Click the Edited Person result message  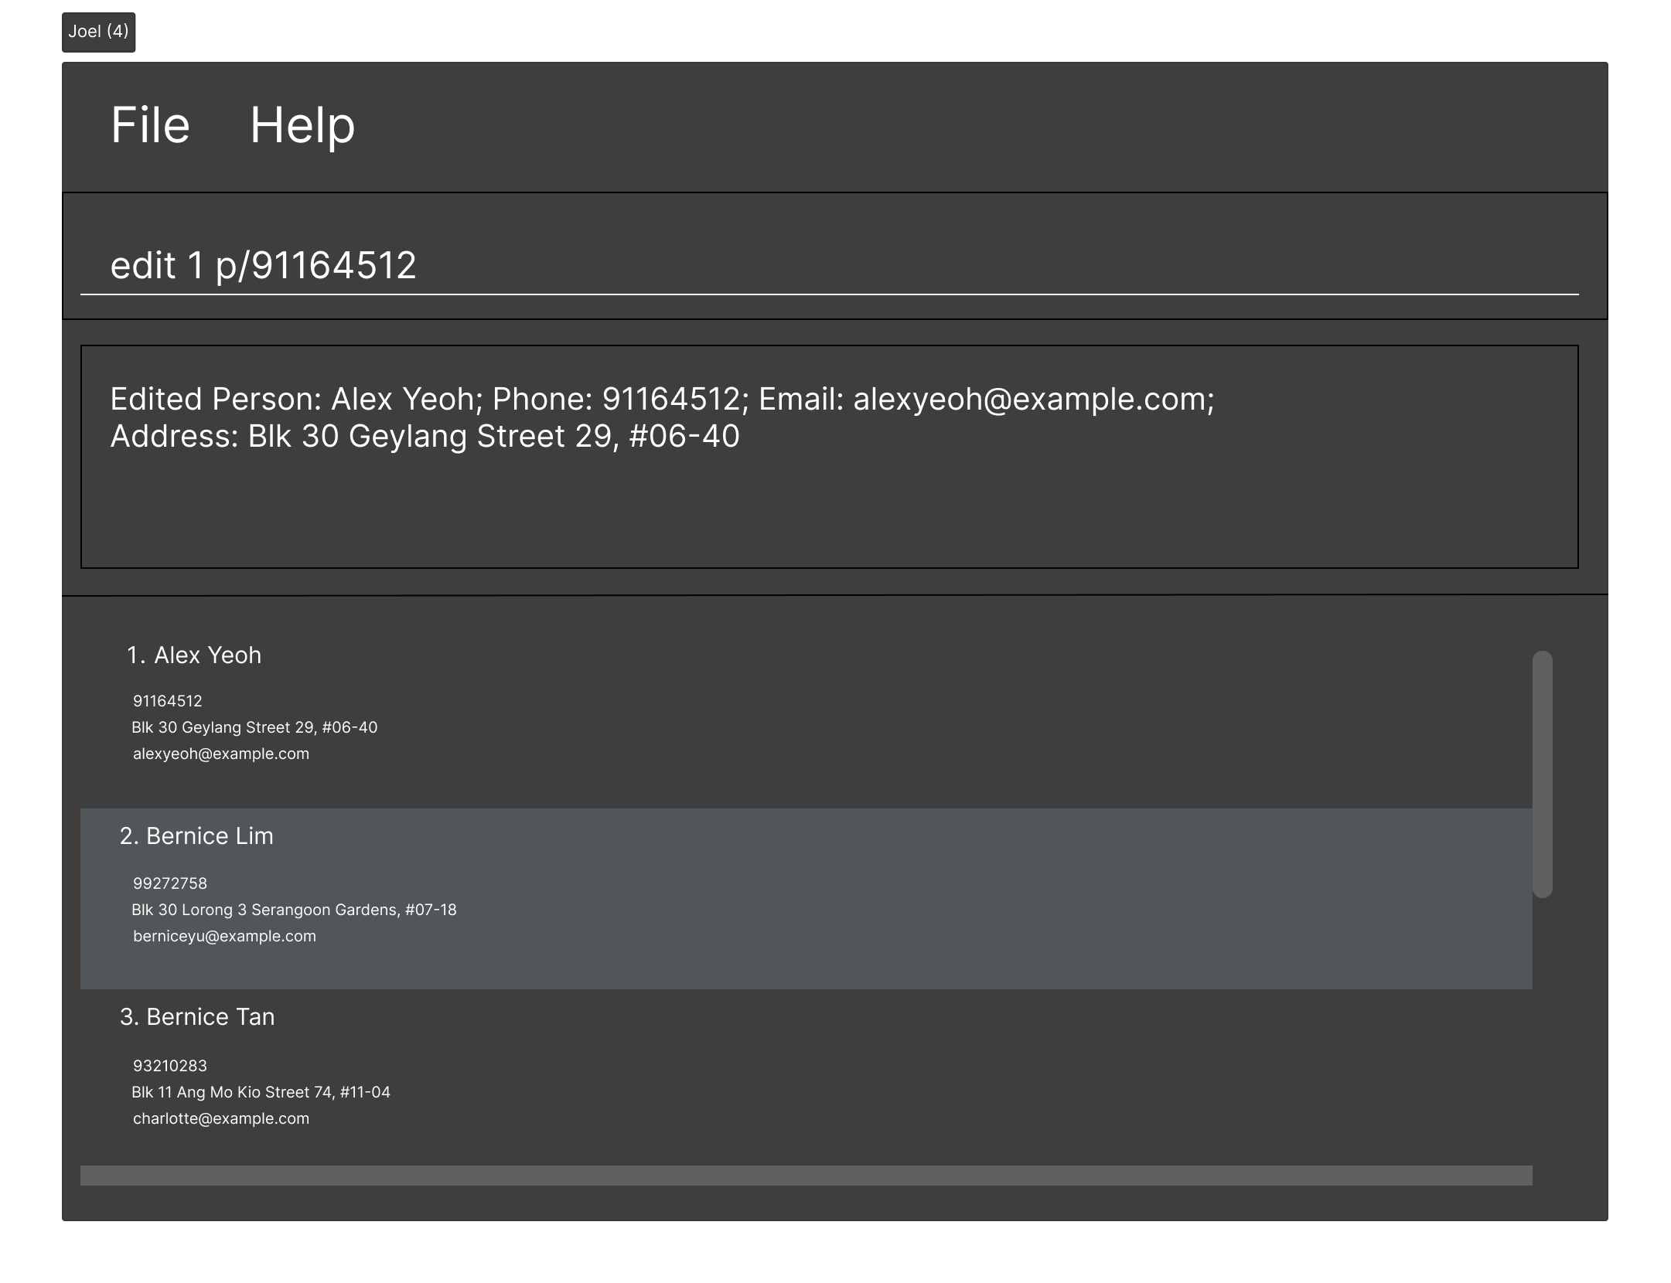click(x=662, y=417)
